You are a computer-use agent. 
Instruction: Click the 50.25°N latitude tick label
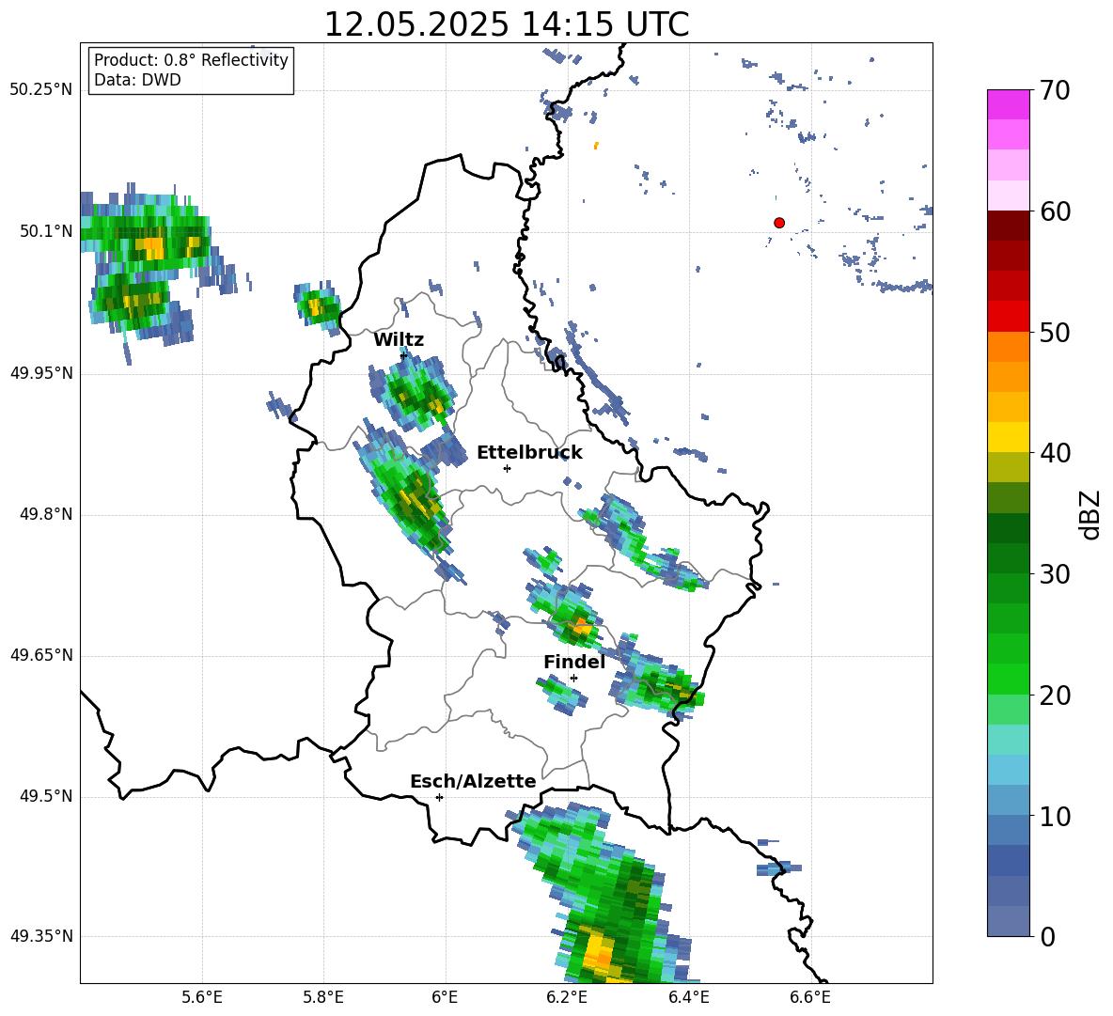pyautogui.click(x=41, y=90)
